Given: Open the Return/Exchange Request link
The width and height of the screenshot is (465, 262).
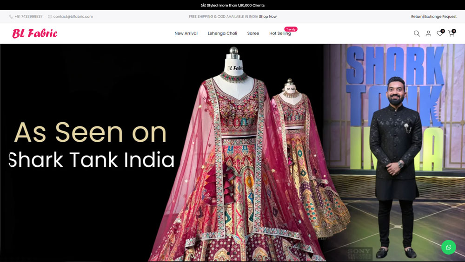Looking at the screenshot, I should click(x=433, y=17).
